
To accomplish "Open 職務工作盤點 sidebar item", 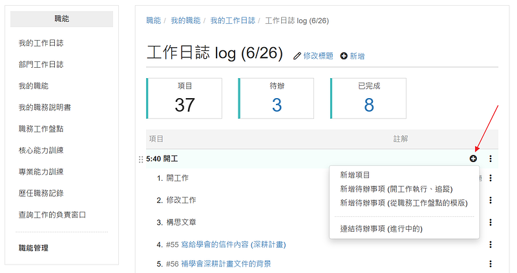I will (x=41, y=128).
